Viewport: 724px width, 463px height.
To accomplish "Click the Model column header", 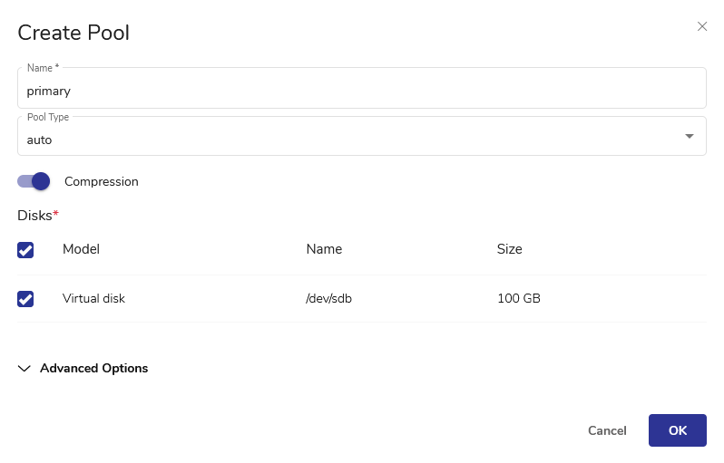I will click(81, 249).
